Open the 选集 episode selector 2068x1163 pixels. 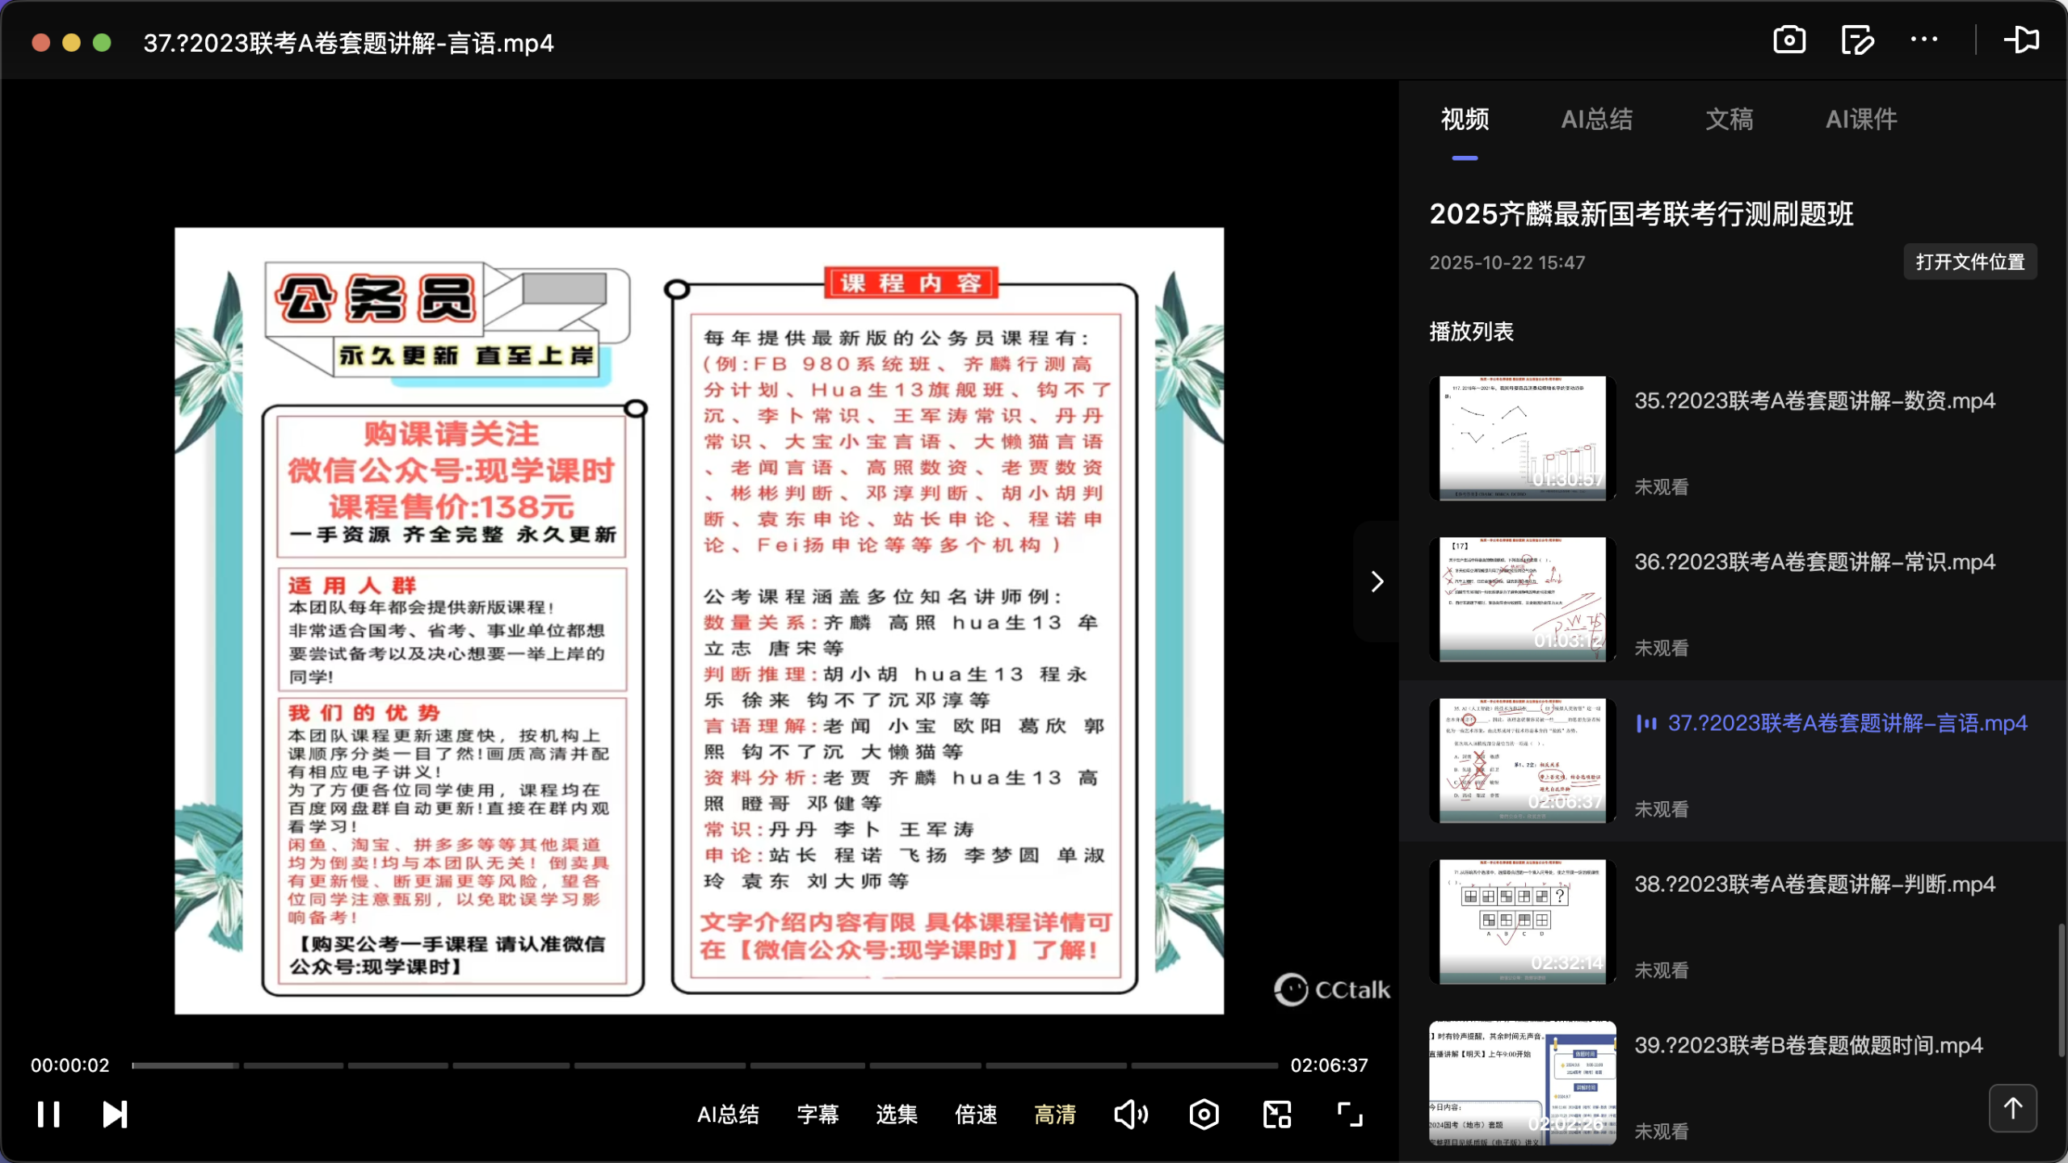click(x=896, y=1115)
